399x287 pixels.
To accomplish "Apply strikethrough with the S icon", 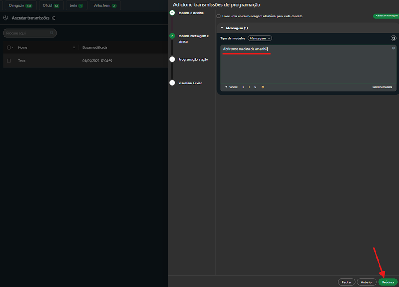I will pos(255,87).
